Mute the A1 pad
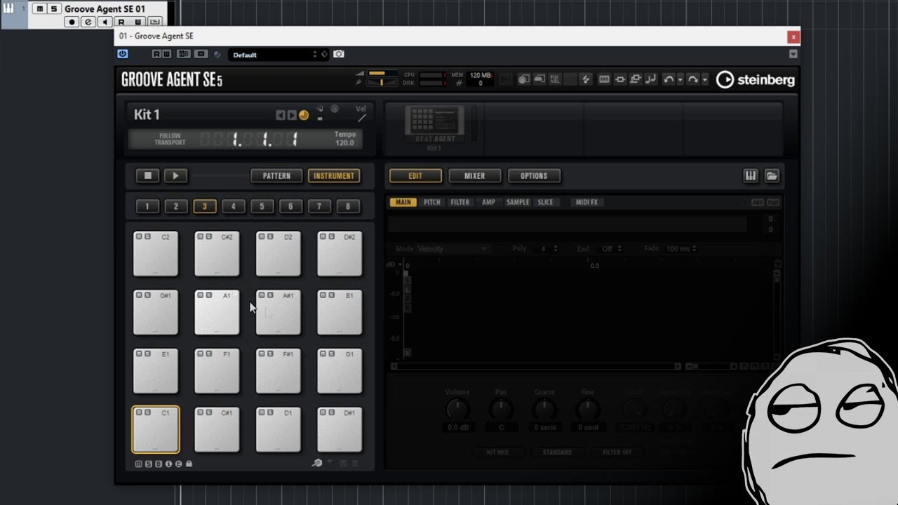898x505 pixels. coord(201,295)
